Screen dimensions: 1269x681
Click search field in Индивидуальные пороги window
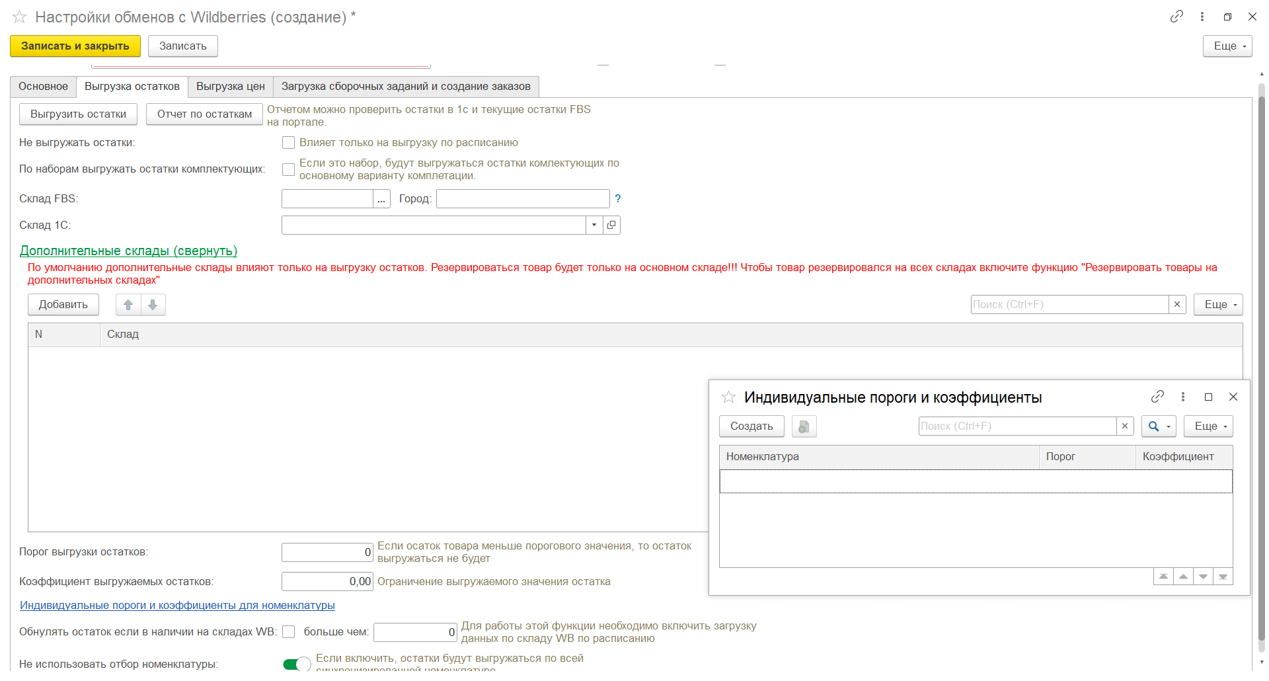(1018, 426)
